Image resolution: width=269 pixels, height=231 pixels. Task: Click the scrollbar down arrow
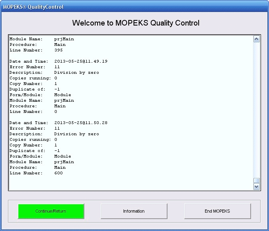(257, 187)
